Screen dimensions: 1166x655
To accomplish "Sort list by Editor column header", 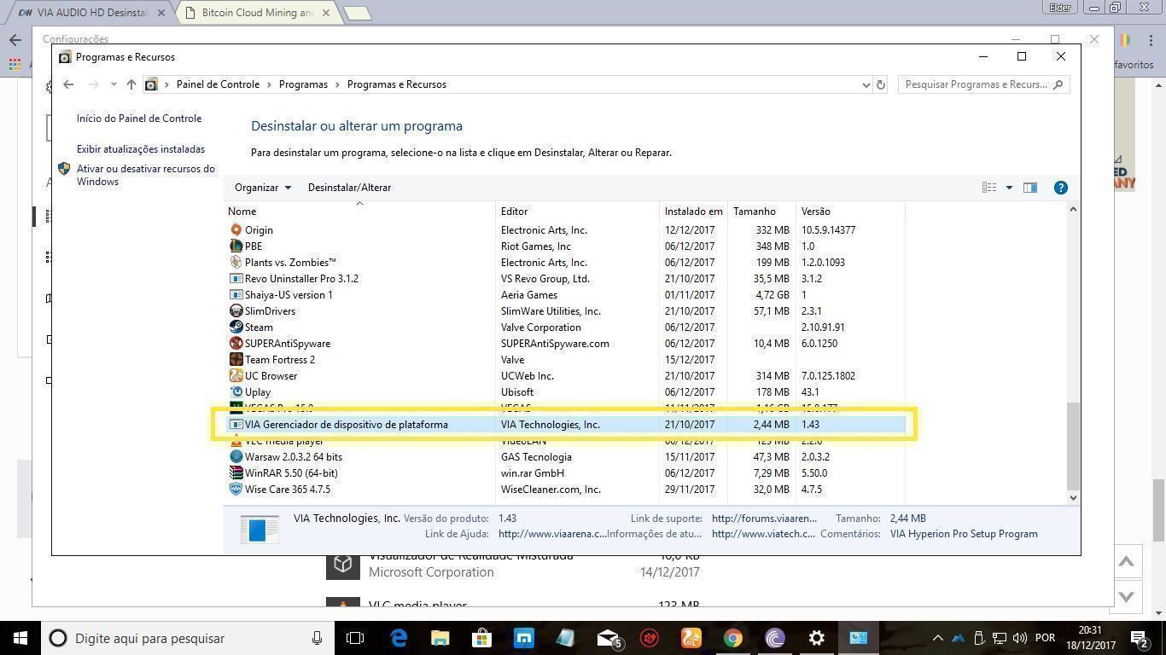I will (x=577, y=212).
